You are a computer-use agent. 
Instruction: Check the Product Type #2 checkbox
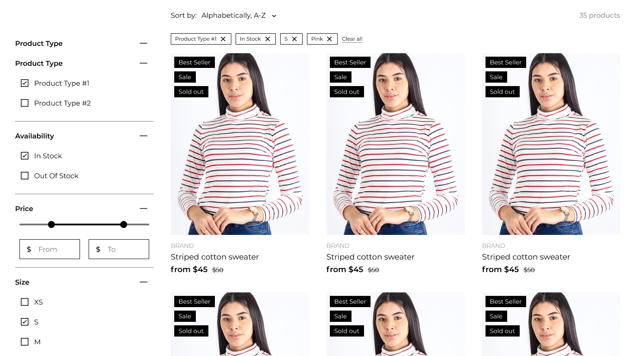pyautogui.click(x=25, y=103)
